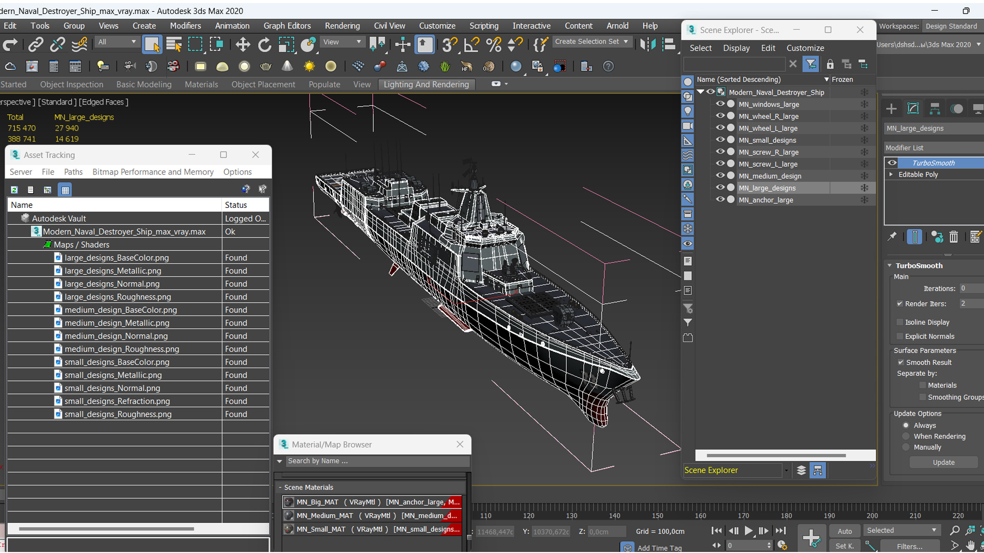Toggle the Render Iters checkbox
The width and height of the screenshot is (984, 553).
tap(900, 304)
